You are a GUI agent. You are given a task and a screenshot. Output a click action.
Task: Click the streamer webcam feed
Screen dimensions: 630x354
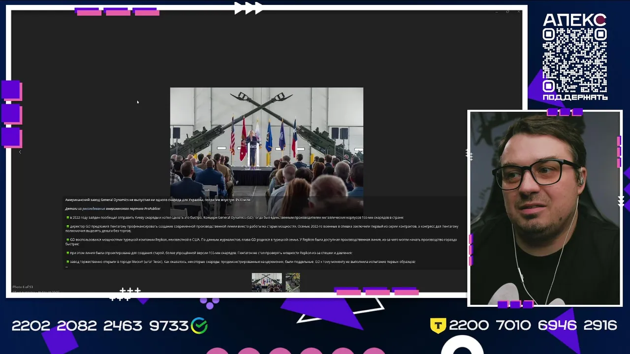coord(545,208)
